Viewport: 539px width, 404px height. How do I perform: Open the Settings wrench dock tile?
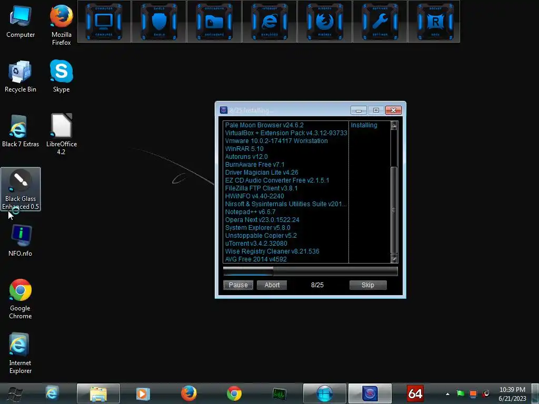tap(380, 21)
